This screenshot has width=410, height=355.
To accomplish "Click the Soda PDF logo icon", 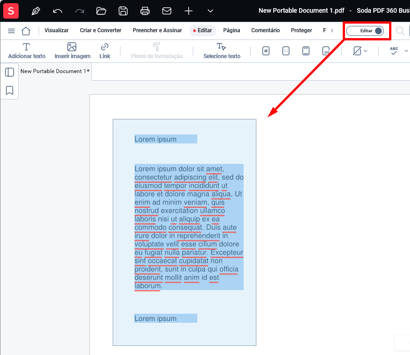I will point(11,11).
